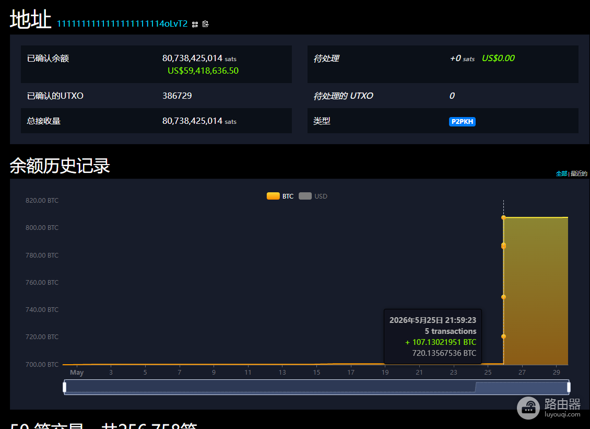The image size is (590, 429).
Task: Click the May label on the x-axis
Action: (77, 372)
